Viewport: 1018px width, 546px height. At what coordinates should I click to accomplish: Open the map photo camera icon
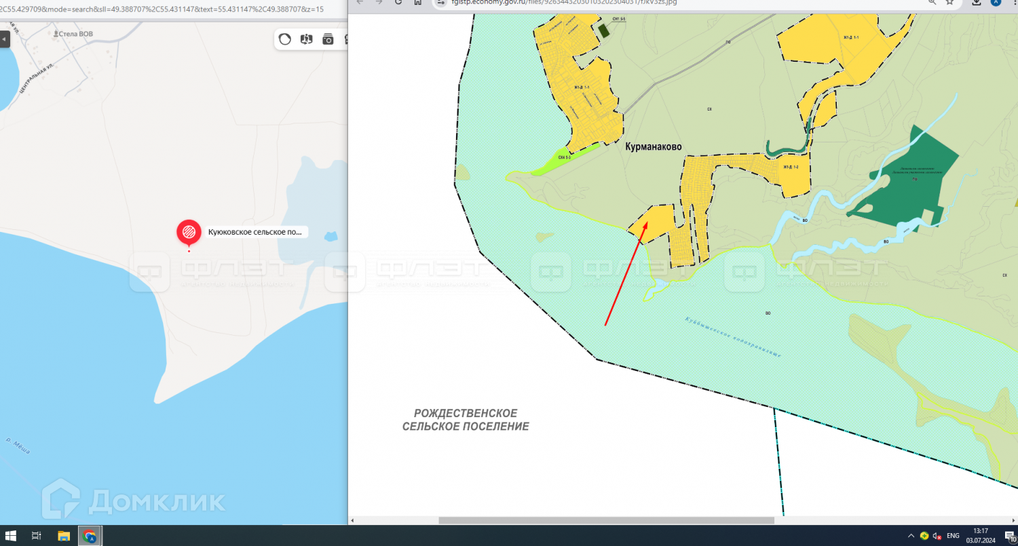pyautogui.click(x=328, y=39)
